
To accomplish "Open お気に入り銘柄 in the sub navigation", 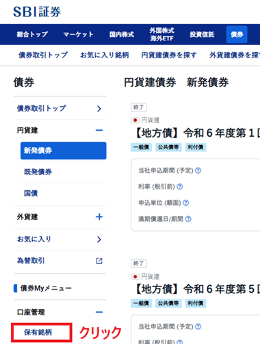I will point(105,55).
